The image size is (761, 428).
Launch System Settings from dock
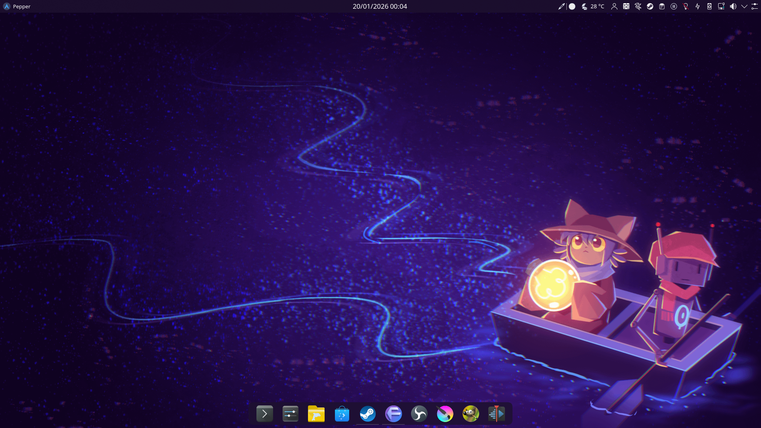point(290,414)
